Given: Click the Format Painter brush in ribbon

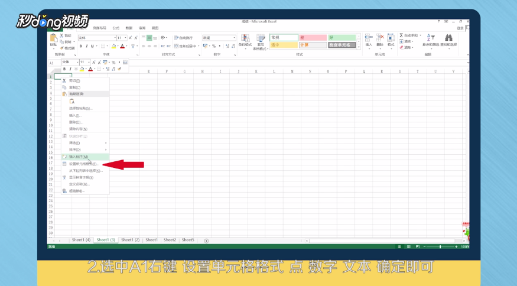Looking at the screenshot, I should [x=61, y=48].
